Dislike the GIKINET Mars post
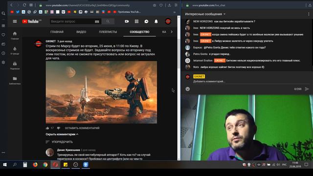313x176 pixels. pos(59,128)
